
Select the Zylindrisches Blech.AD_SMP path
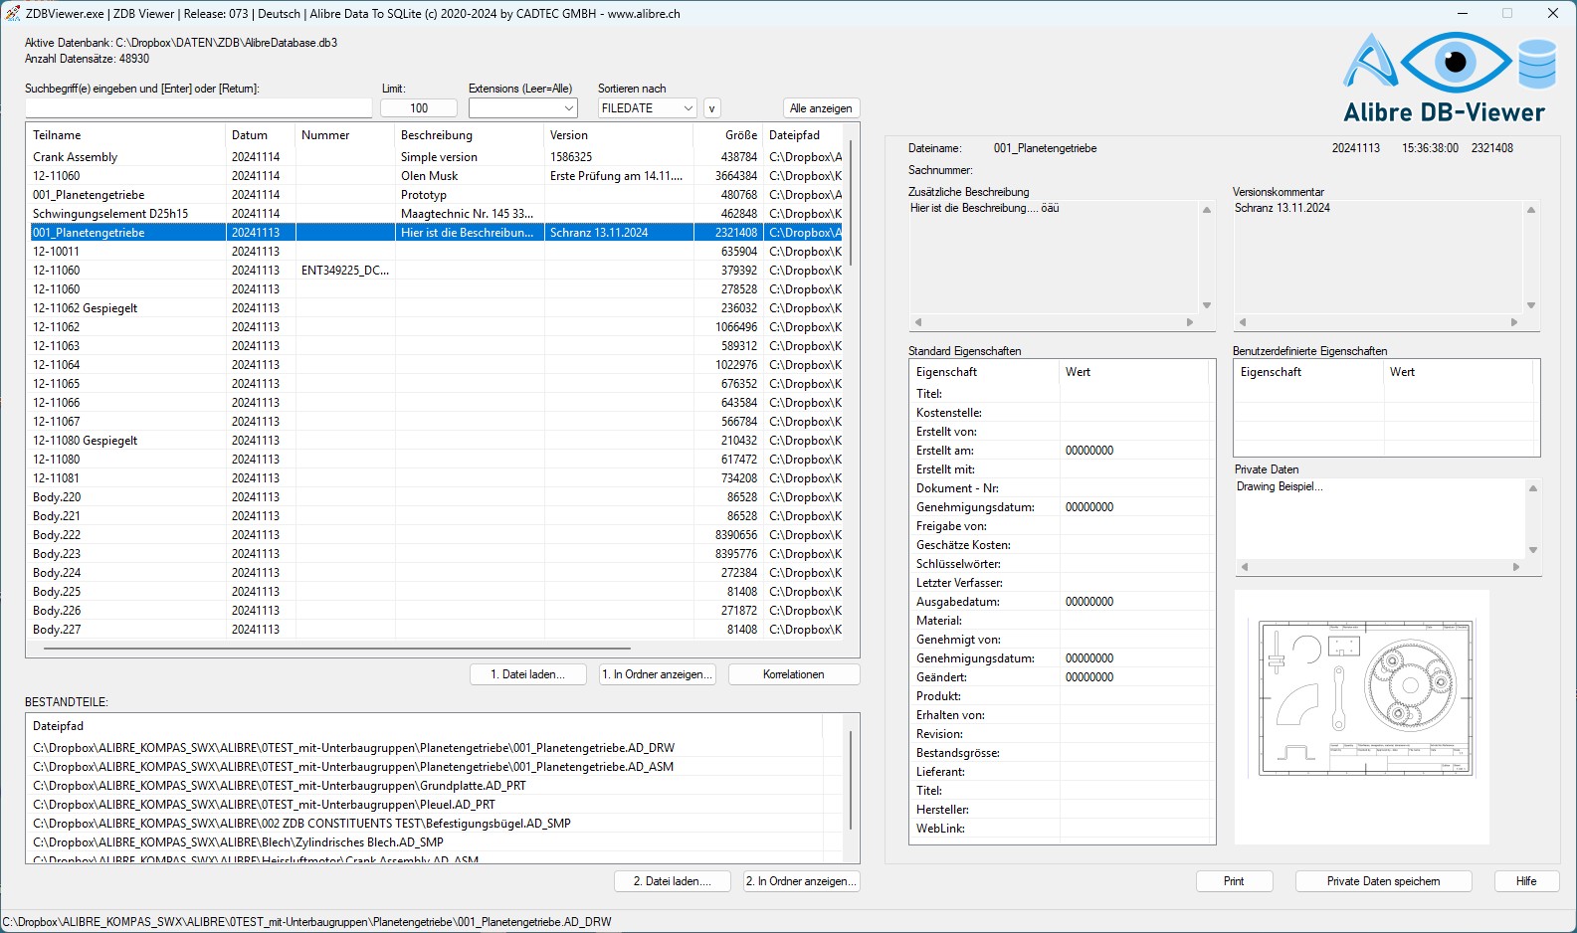[x=427, y=842]
